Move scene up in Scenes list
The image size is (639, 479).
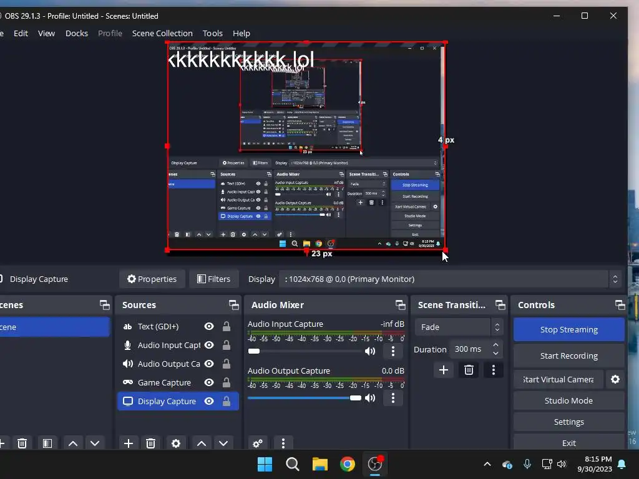pyautogui.click(x=73, y=443)
